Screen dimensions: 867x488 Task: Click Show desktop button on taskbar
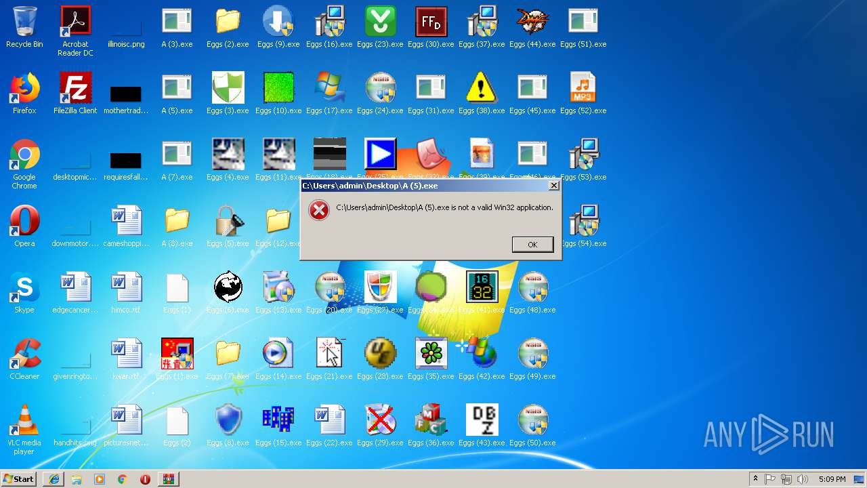tap(859, 479)
